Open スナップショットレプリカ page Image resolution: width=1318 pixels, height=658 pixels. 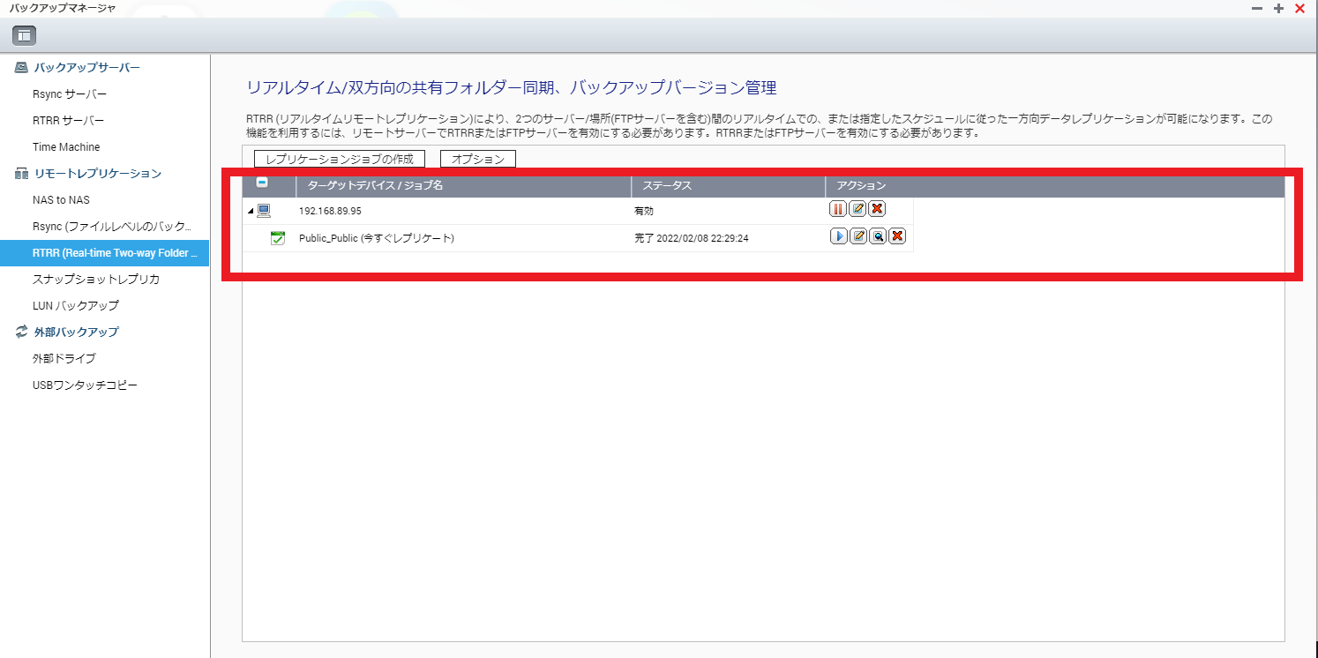[95, 279]
